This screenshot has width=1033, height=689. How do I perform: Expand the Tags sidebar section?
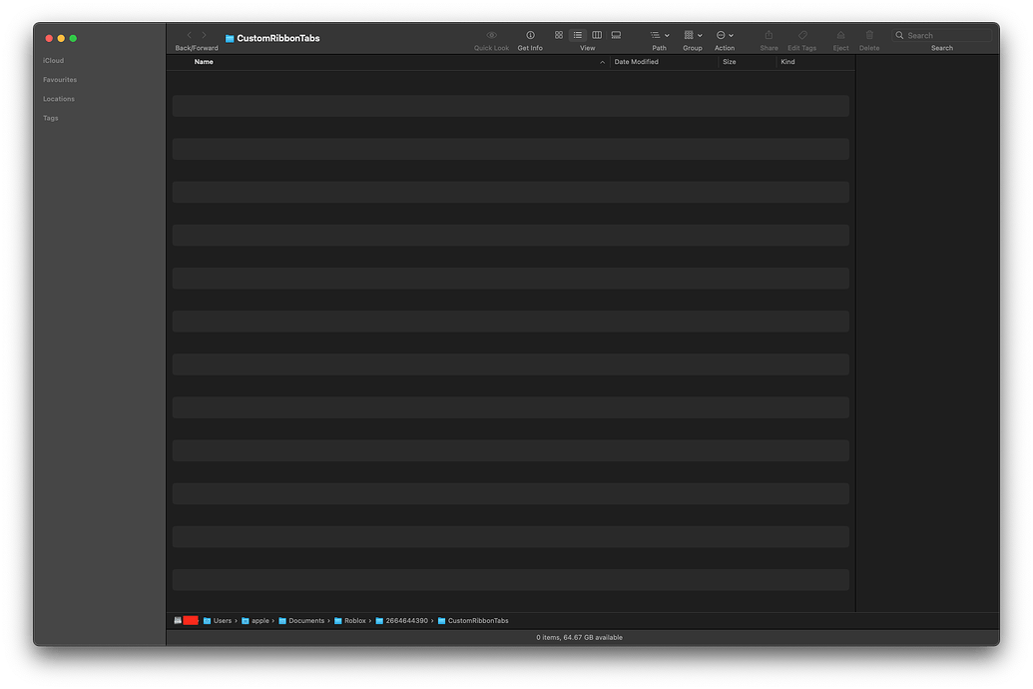[x=51, y=118]
